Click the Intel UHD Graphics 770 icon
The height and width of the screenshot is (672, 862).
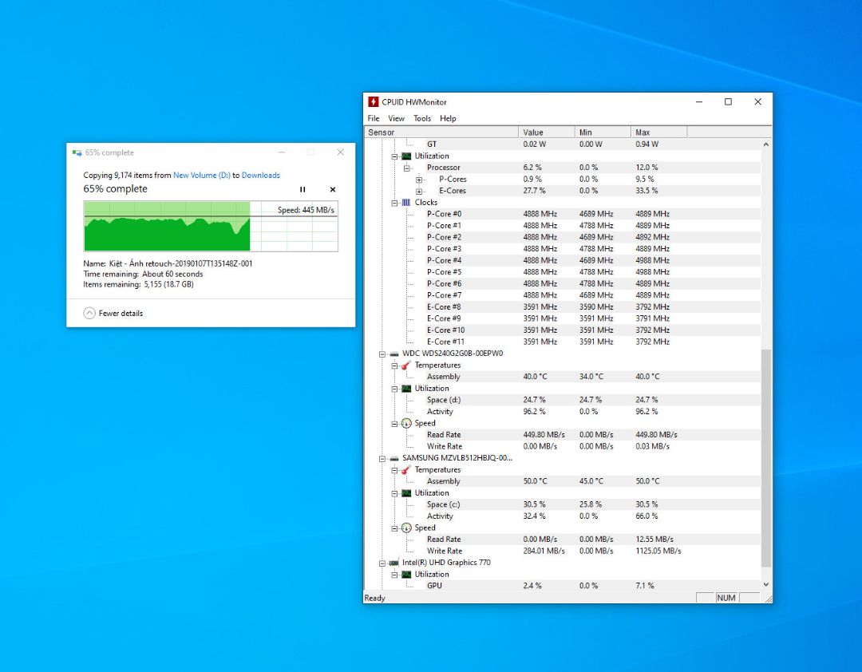393,563
